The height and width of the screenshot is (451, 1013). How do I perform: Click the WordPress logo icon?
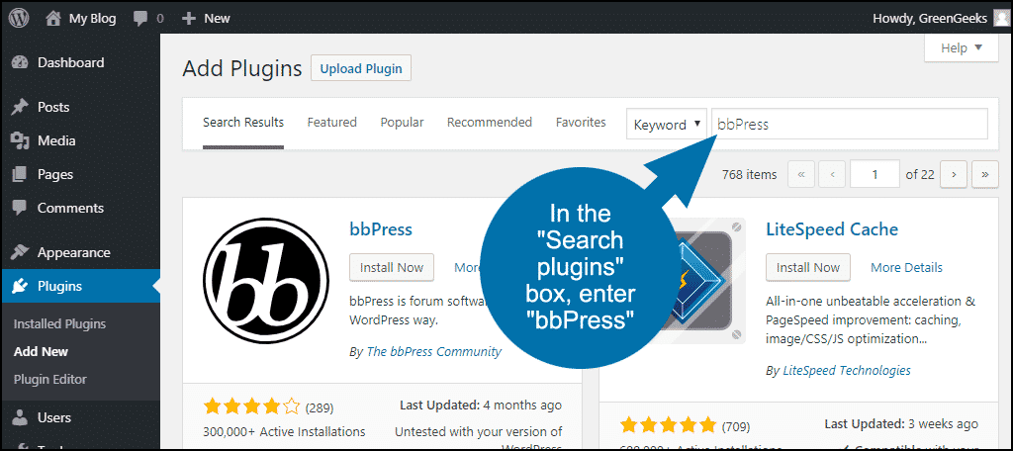[x=19, y=18]
